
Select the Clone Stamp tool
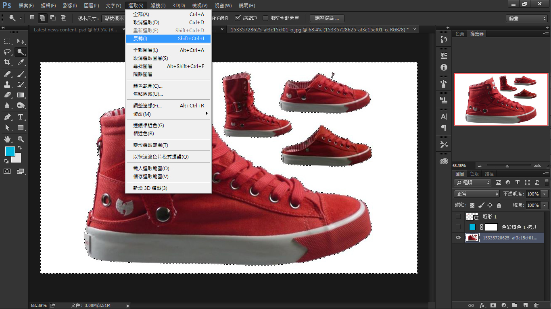7,84
